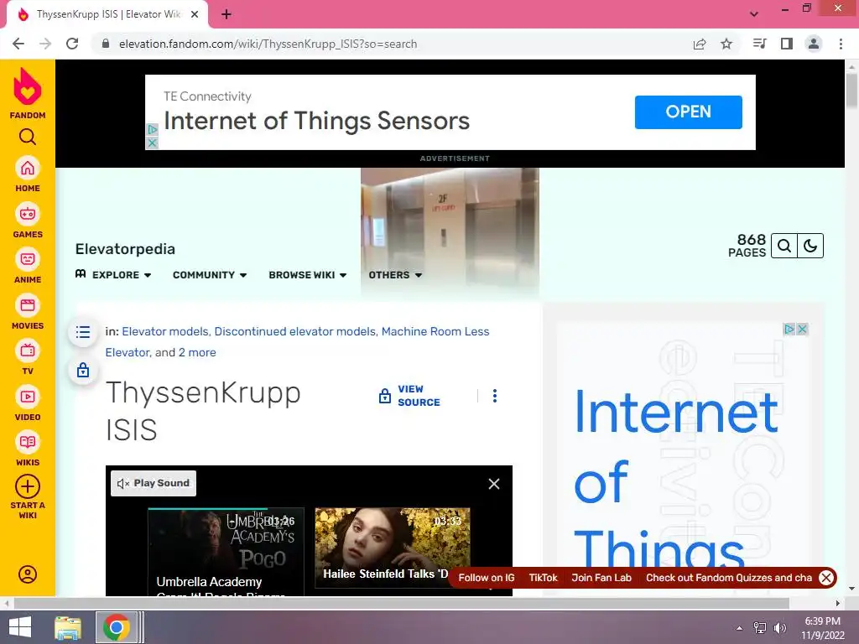Click Chrome icon in taskbar
Image resolution: width=859 pixels, height=644 pixels.
click(x=116, y=627)
